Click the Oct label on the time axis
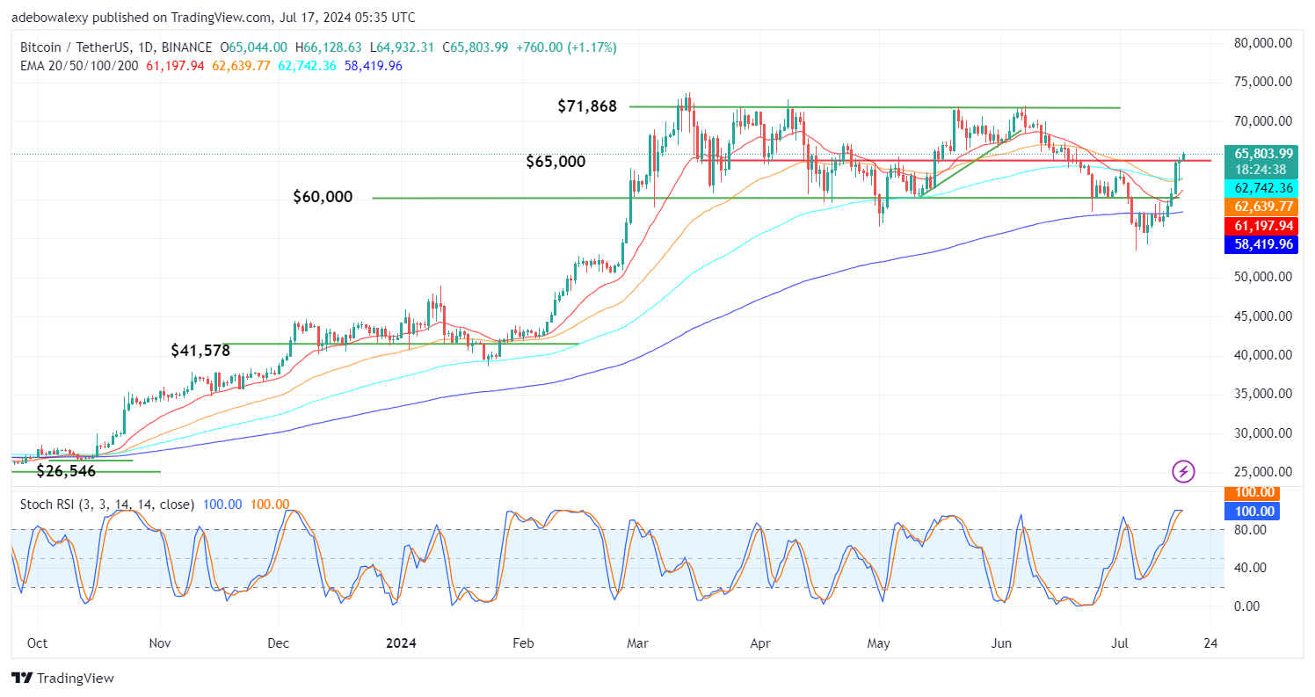Viewport: 1315px width, 697px height. 37,643
